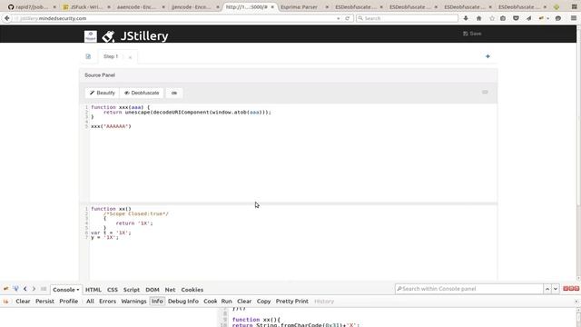
Task: Open the browser hamburger menu
Action: [x=574, y=18]
